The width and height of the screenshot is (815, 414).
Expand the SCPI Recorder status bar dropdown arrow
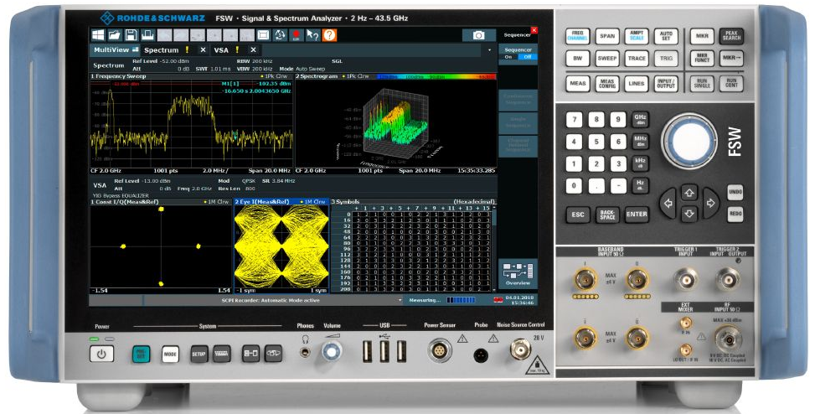(400, 300)
